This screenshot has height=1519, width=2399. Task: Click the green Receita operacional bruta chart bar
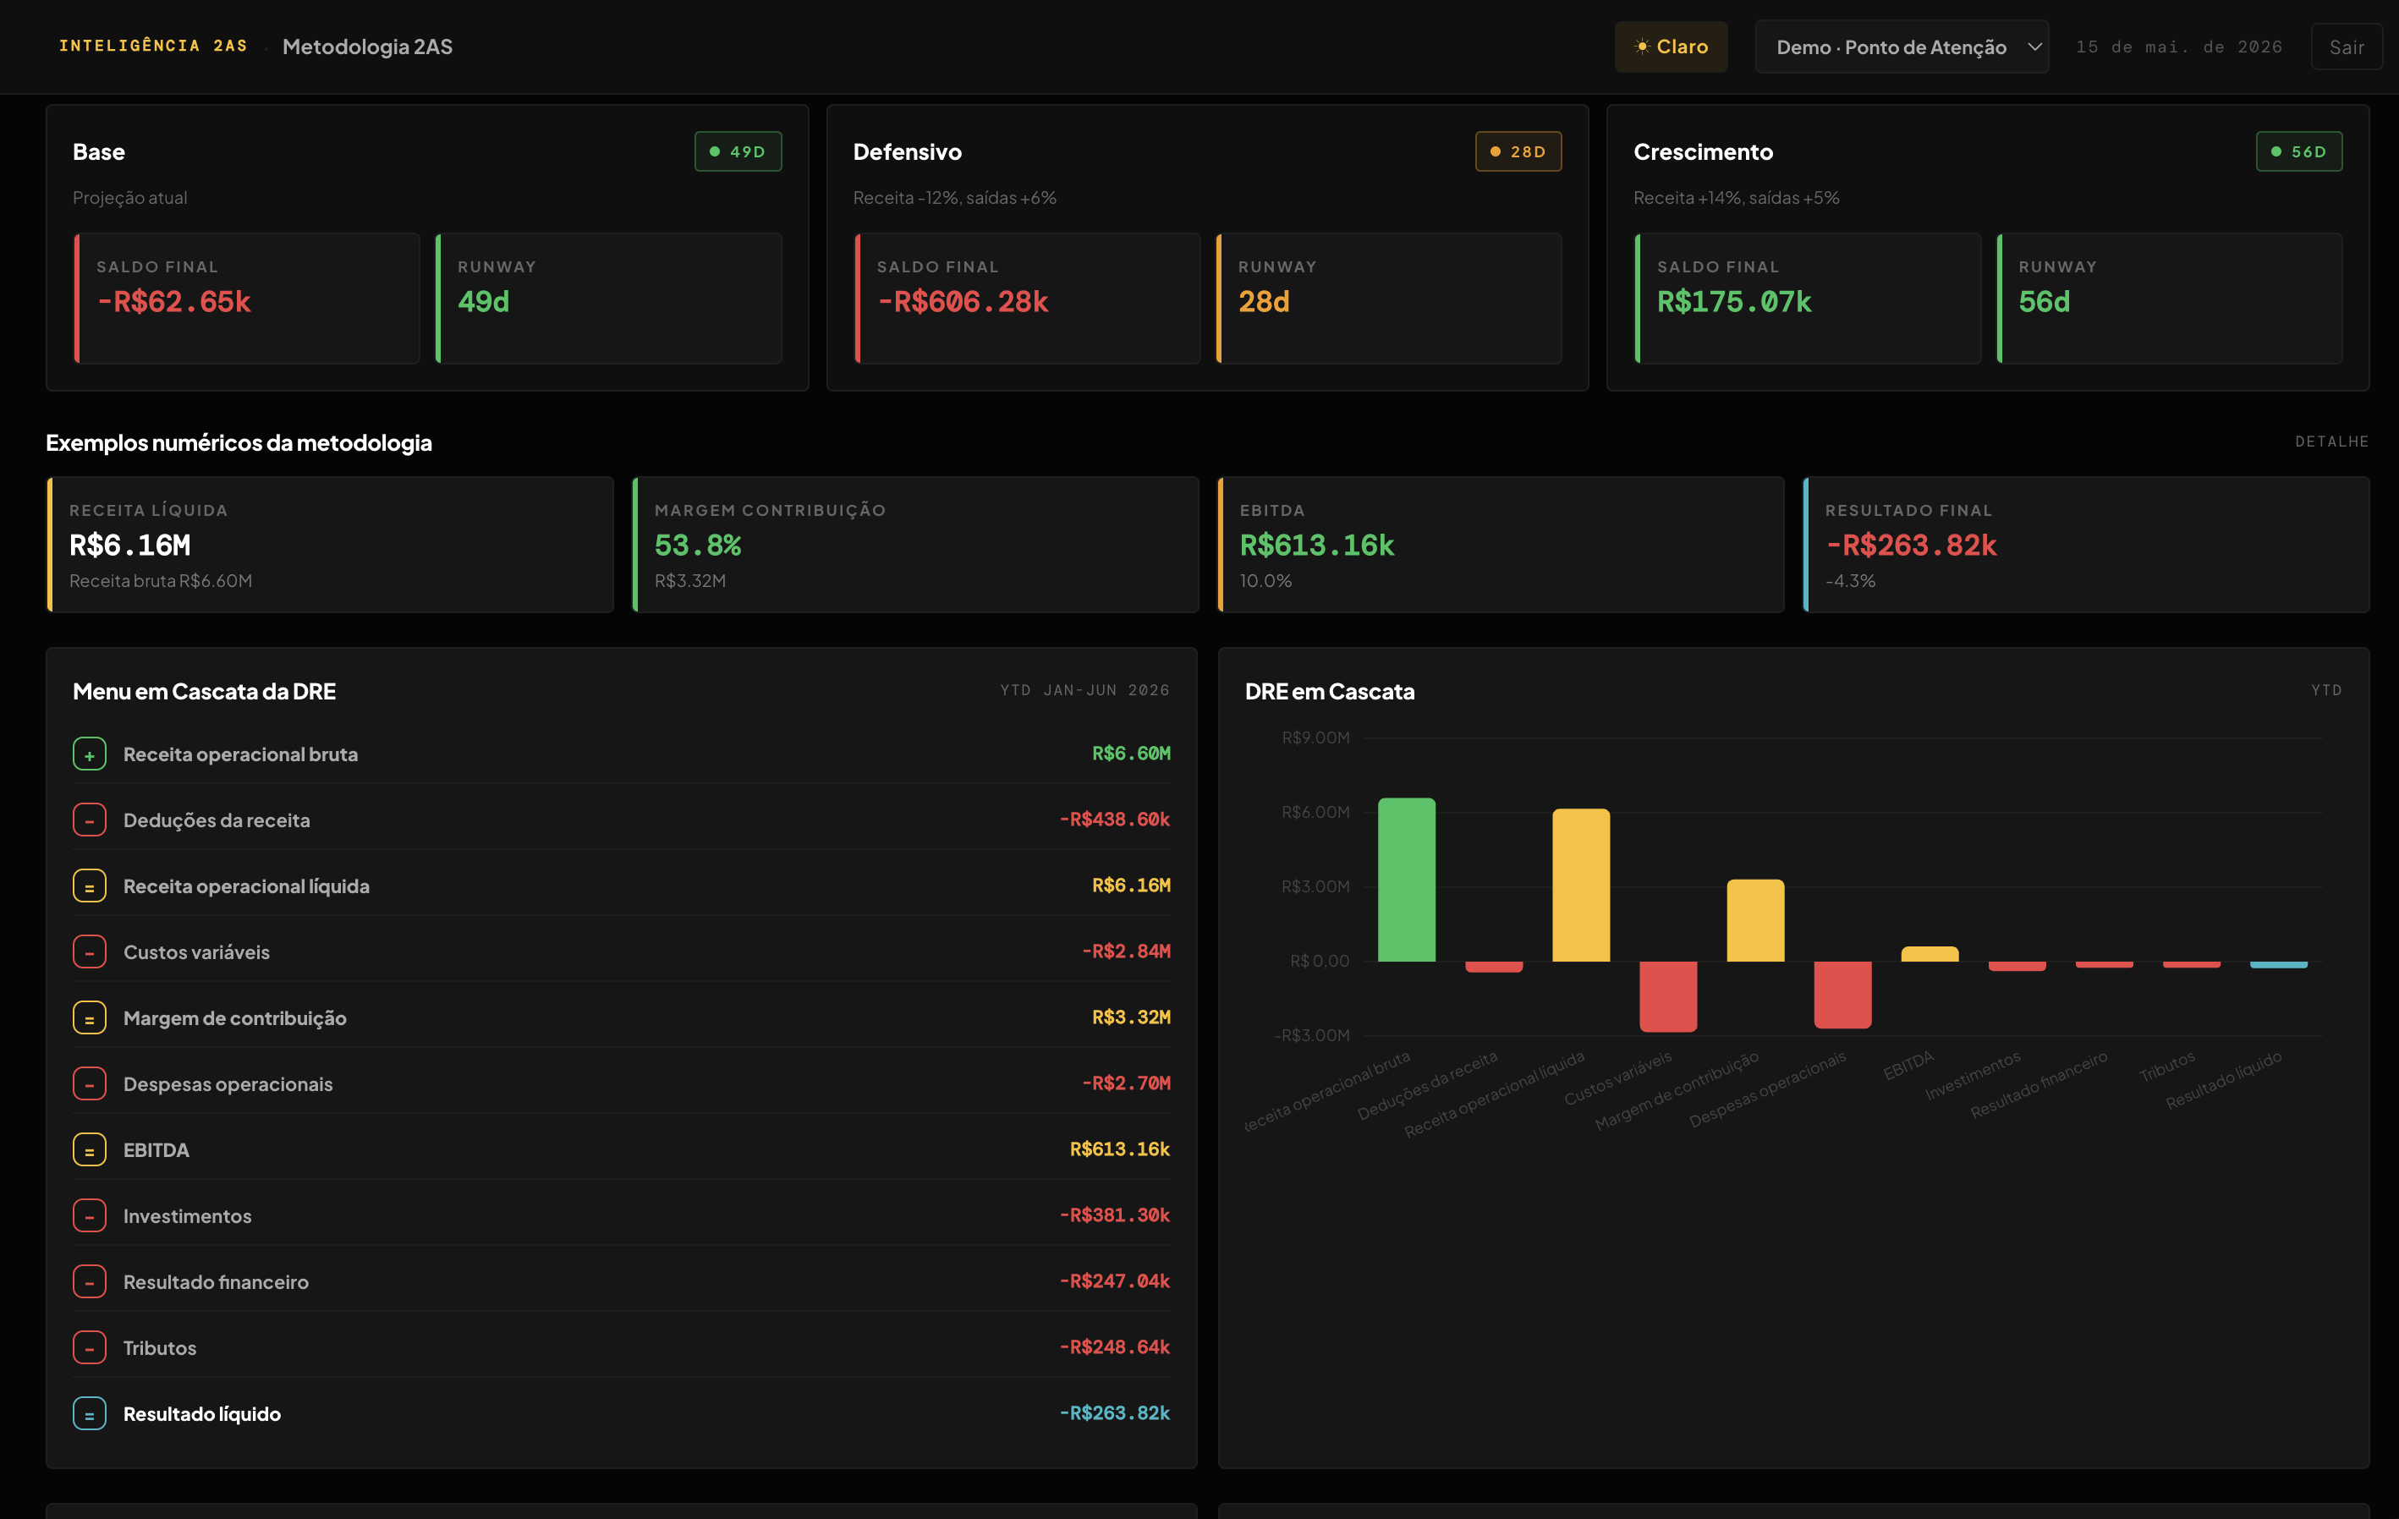coord(1406,880)
